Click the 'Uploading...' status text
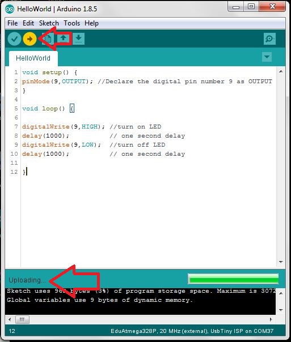The height and width of the screenshot is (342, 291). 27,280
